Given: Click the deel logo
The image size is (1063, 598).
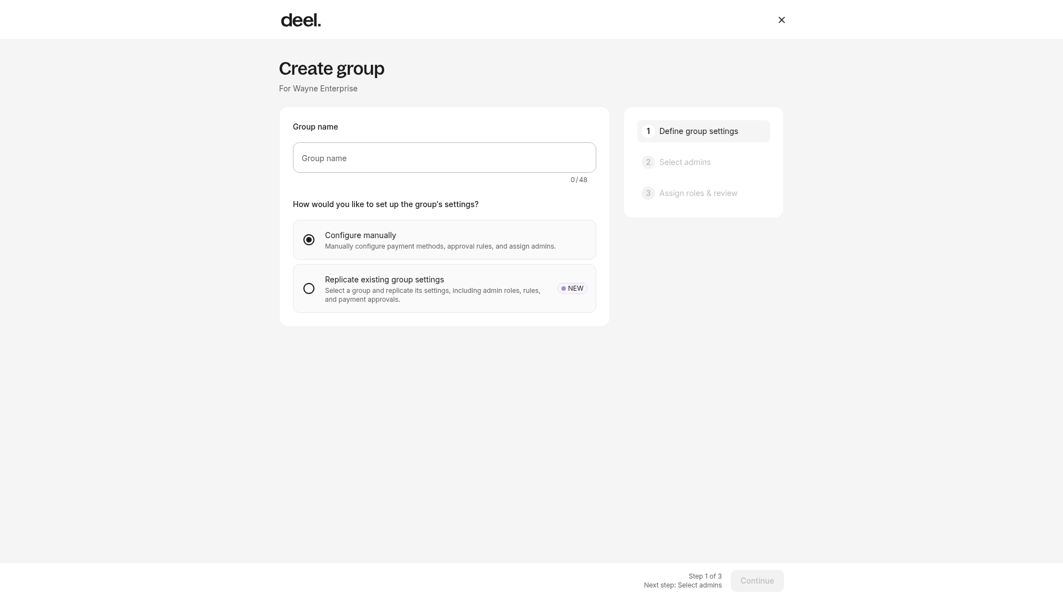Looking at the screenshot, I should coord(301,20).
